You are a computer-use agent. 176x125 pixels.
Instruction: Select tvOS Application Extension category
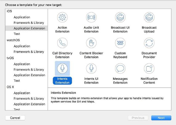29,75
